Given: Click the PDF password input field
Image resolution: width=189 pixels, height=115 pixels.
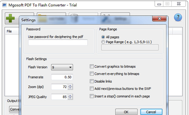Looking at the screenshot, I should 58,43.
